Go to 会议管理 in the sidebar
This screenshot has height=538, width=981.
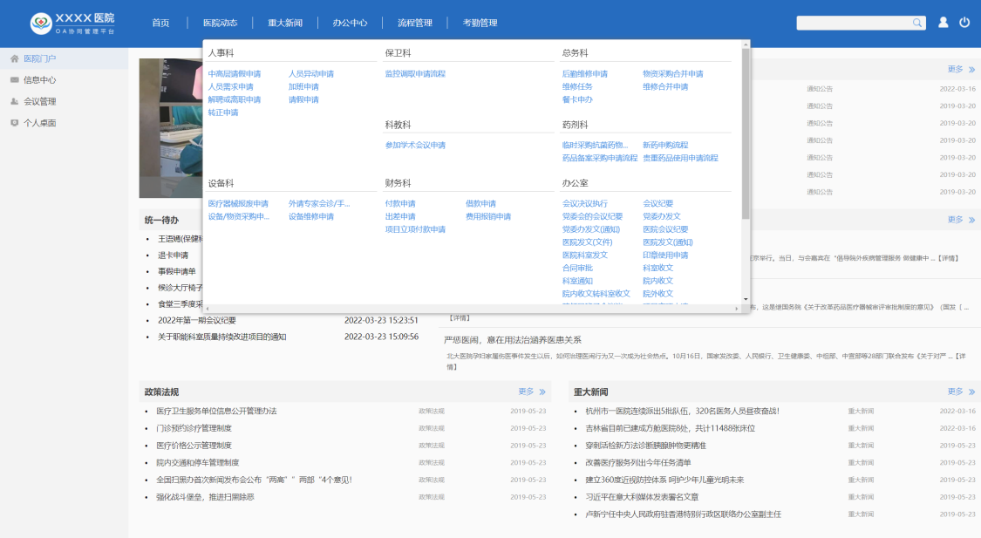tap(39, 101)
